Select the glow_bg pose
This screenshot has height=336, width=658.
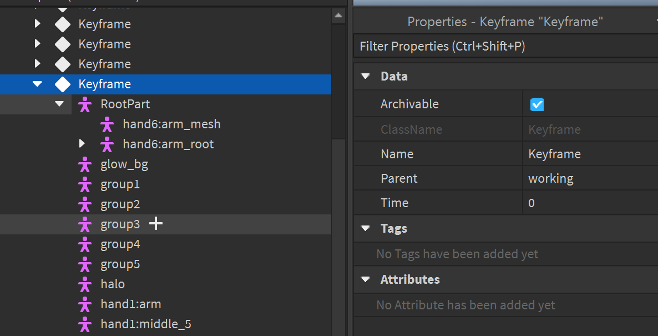(124, 164)
